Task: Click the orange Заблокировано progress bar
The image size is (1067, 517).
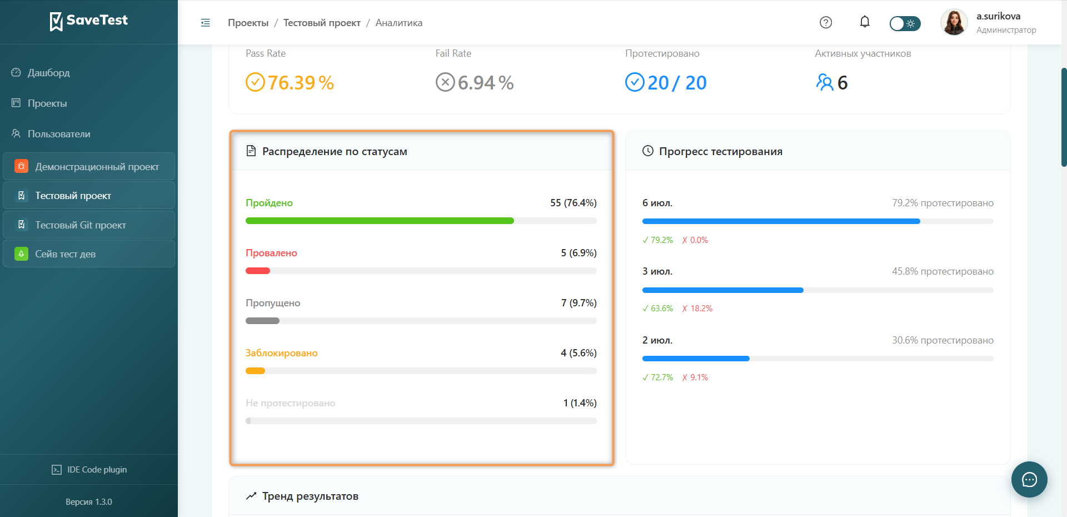Action: pos(256,371)
